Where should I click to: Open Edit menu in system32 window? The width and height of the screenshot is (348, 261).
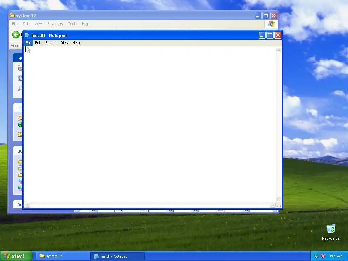26,24
